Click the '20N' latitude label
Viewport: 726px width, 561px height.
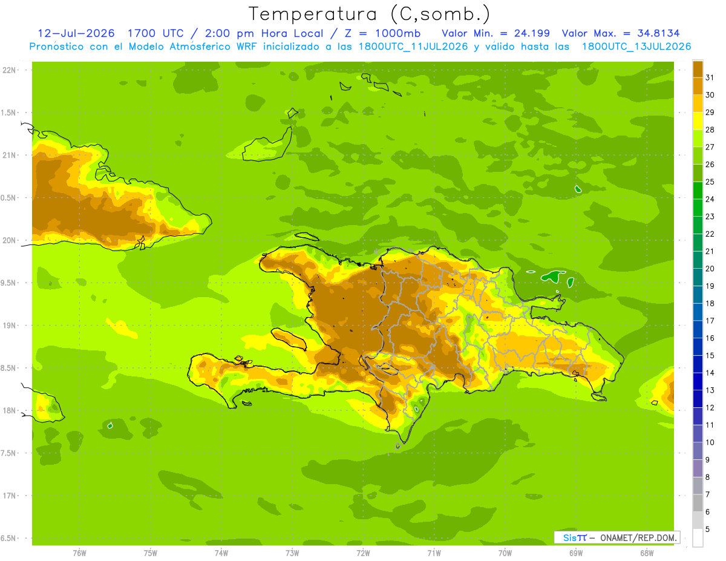9,240
